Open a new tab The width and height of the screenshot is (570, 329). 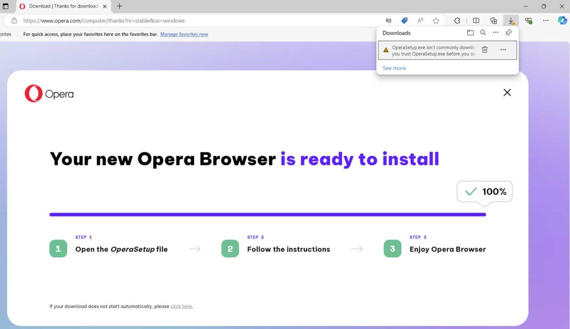click(x=119, y=6)
